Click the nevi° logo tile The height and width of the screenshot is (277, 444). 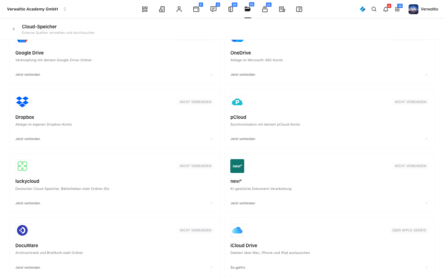[237, 166]
